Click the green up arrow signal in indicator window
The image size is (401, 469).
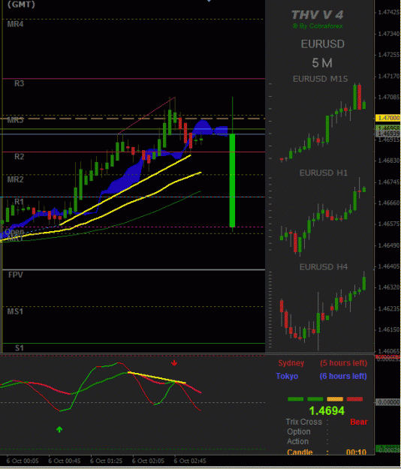(59, 429)
